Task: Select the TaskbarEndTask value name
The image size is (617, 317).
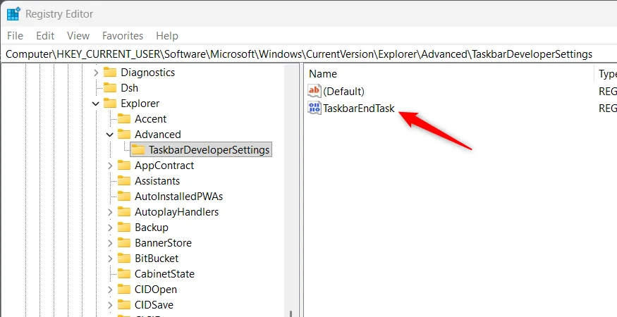Action: point(358,108)
